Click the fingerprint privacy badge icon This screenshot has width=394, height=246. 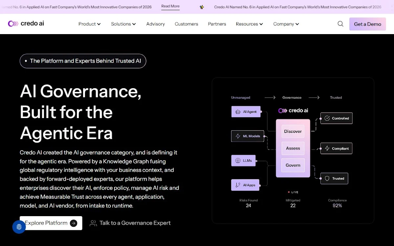pyautogui.click(x=19, y=227)
